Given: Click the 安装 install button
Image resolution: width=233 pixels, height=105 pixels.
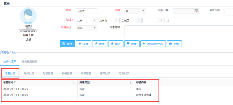Looking at the screenshot, I should [84, 44].
